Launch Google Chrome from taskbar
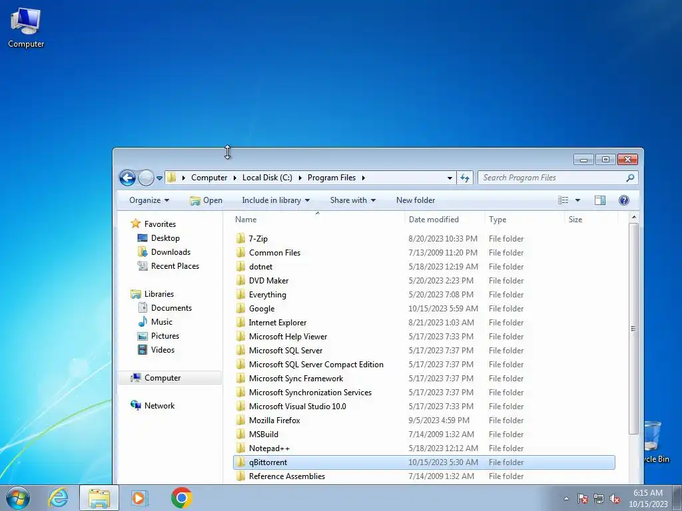Screen dimensions: 682x511 point(181,498)
